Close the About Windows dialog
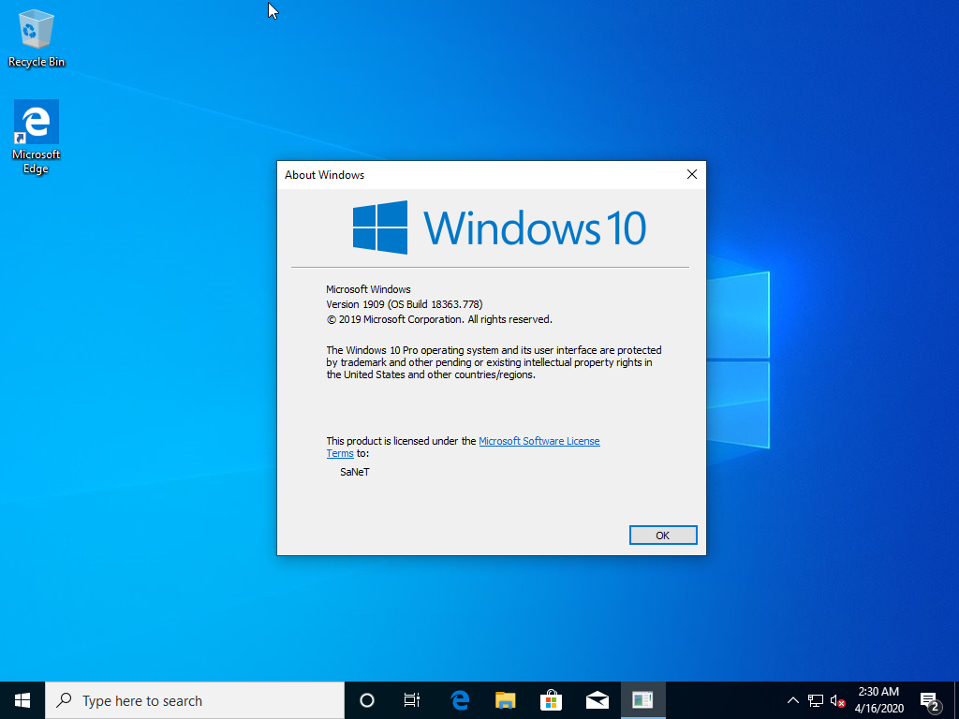Image resolution: width=959 pixels, height=719 pixels. click(x=692, y=174)
